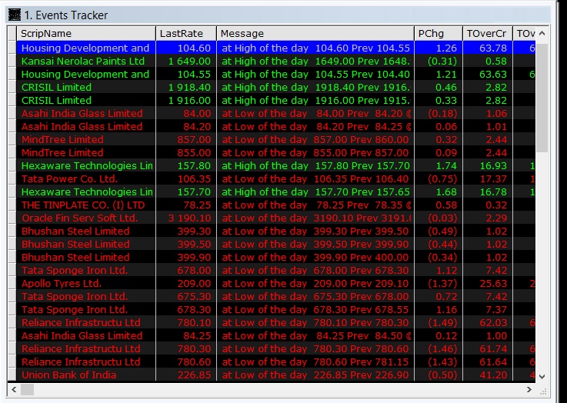567x403 pixels.
Task: Click the vertical scrollbar thumb
Action: [x=542, y=98]
